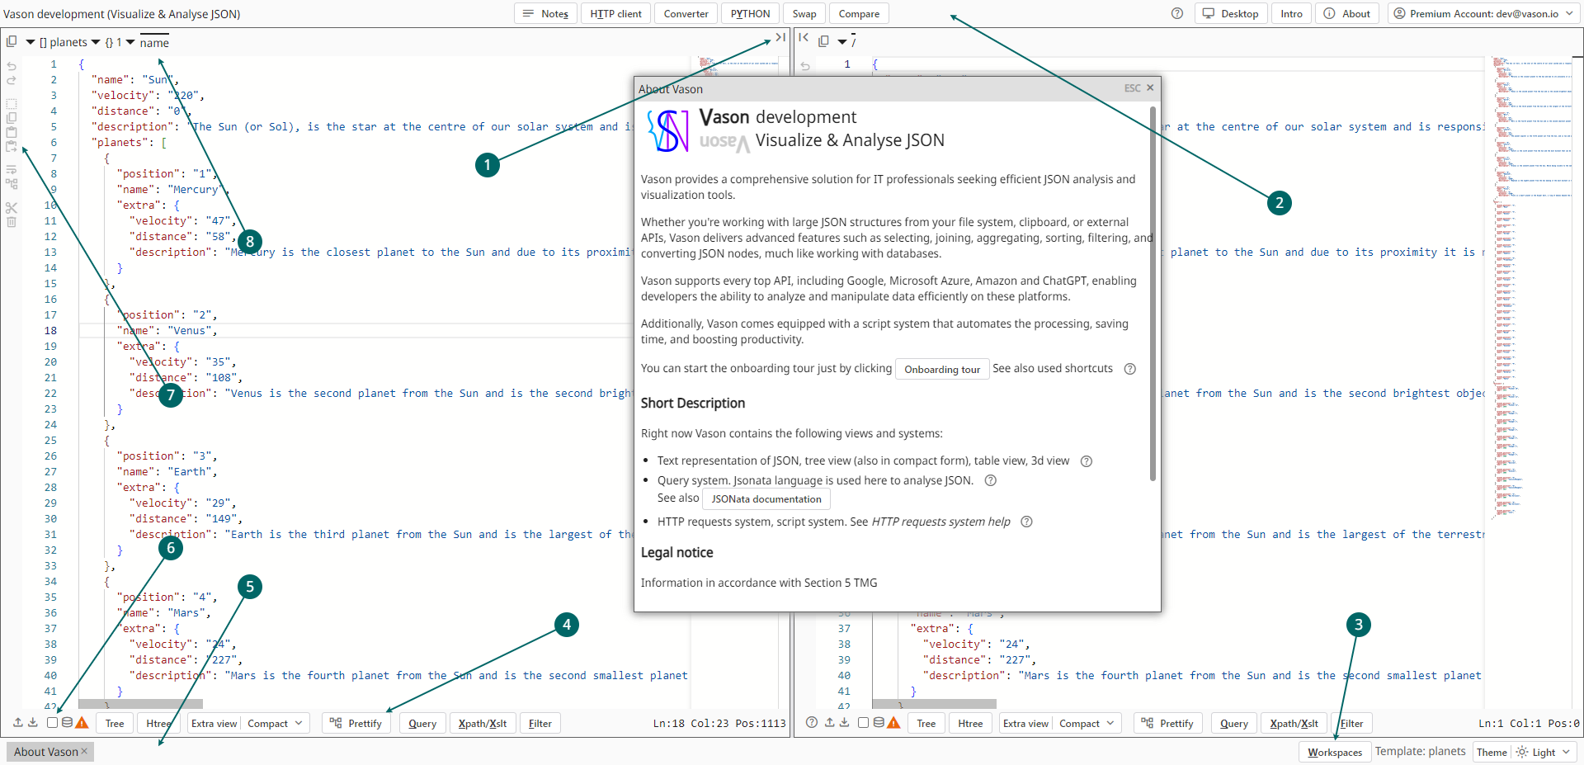1584x765 pixels.
Task: Click the collapse-left-panel arrow icon
Action: click(780, 37)
